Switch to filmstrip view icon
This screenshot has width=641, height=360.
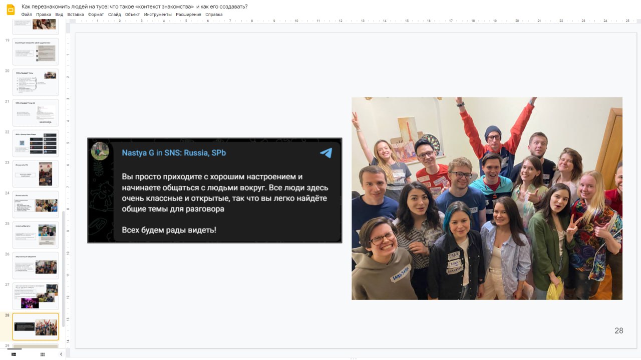14,354
